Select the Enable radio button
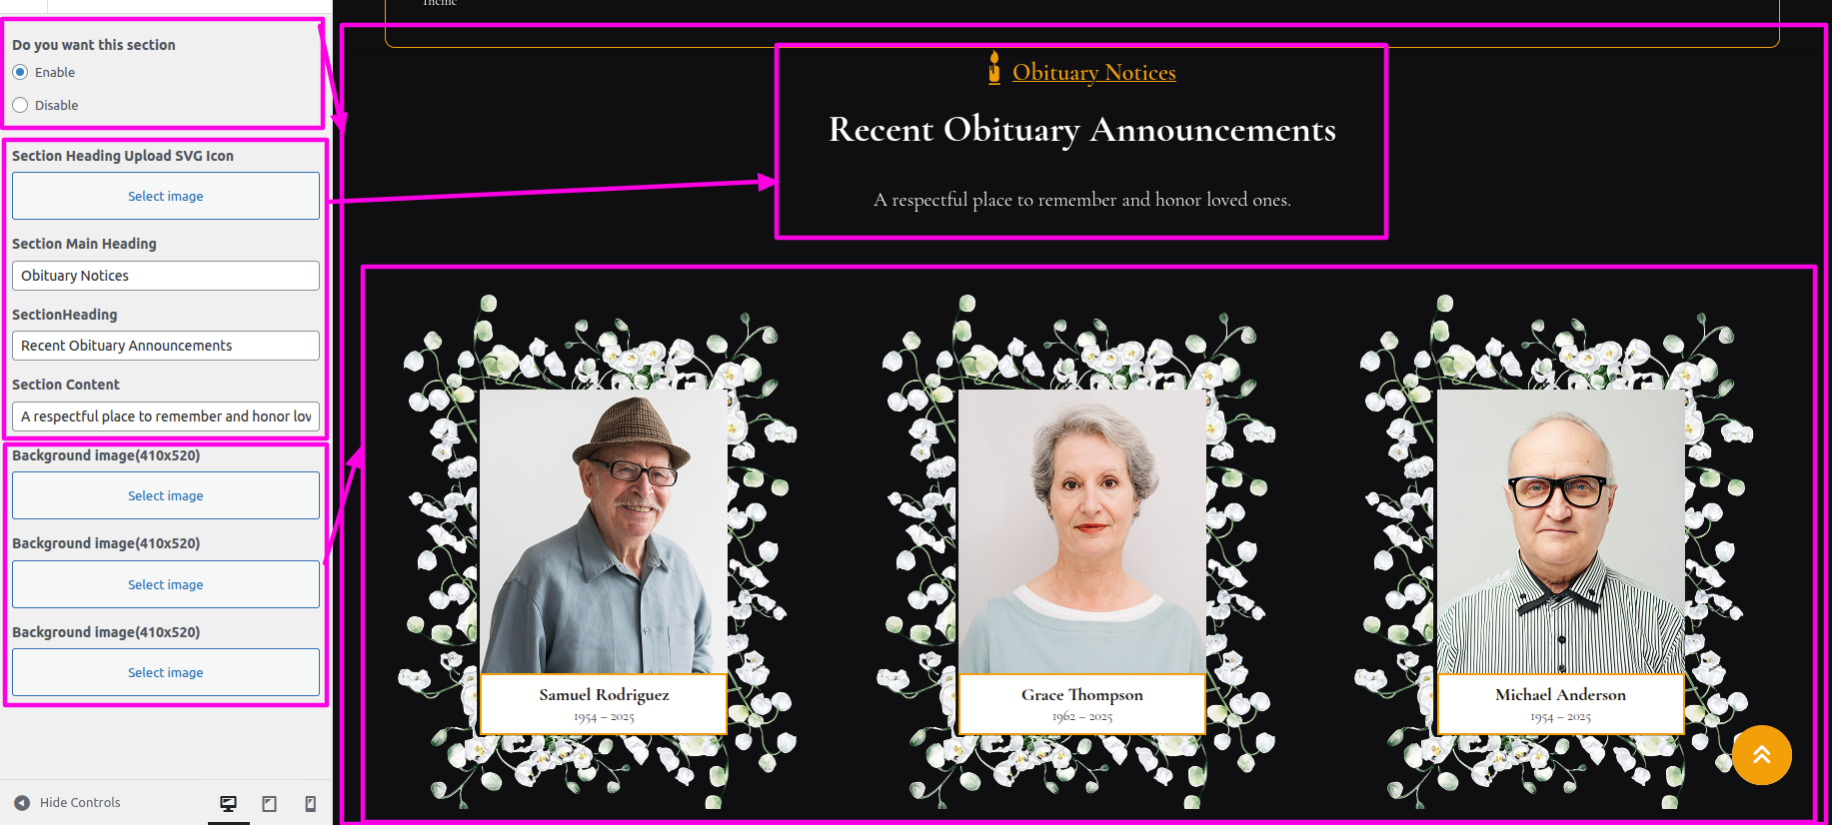Screen dimensions: 1832x825 20,72
